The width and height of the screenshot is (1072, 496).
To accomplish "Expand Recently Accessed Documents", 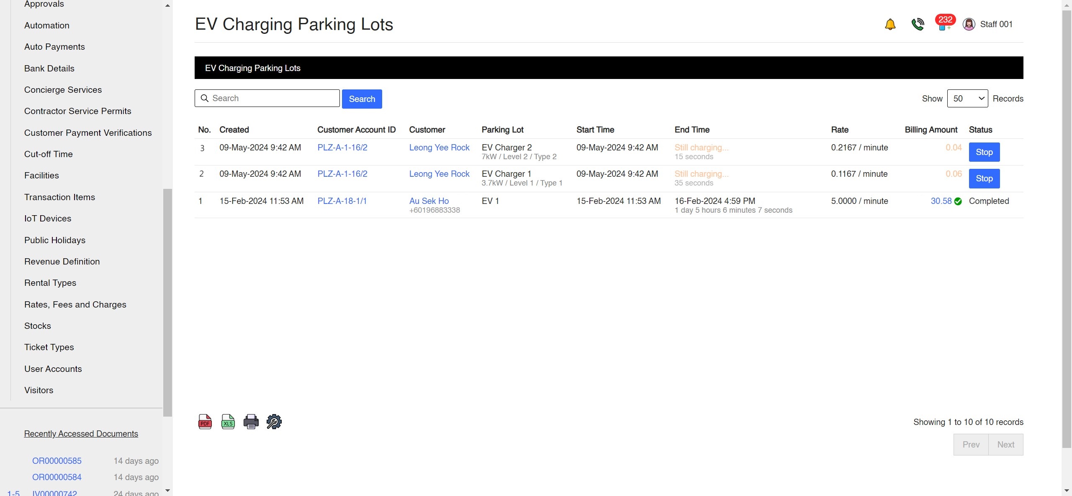I will 81,433.
